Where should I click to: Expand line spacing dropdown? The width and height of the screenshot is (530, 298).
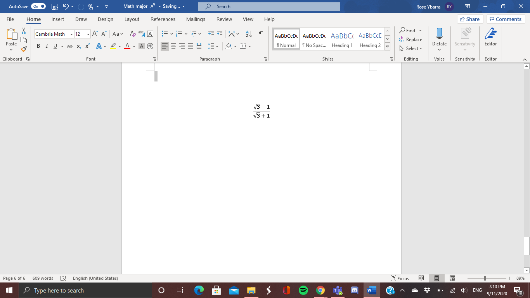[217, 47]
